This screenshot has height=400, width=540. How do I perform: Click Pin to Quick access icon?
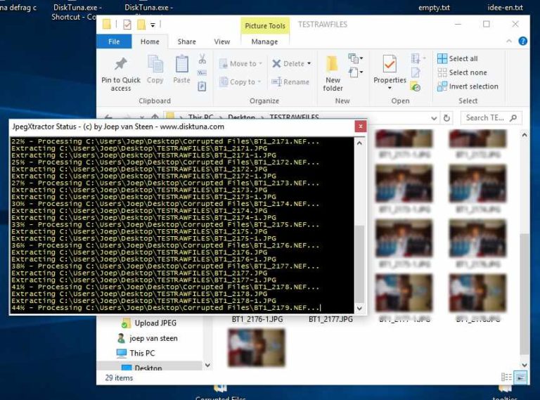[x=120, y=64]
